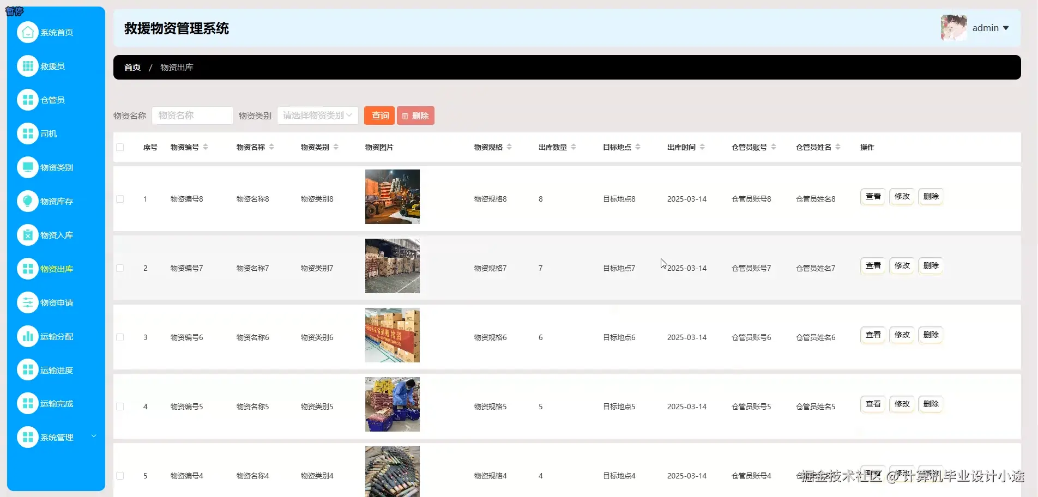Open the 仓管员 management section icon
Image resolution: width=1038 pixels, height=497 pixels.
point(28,100)
